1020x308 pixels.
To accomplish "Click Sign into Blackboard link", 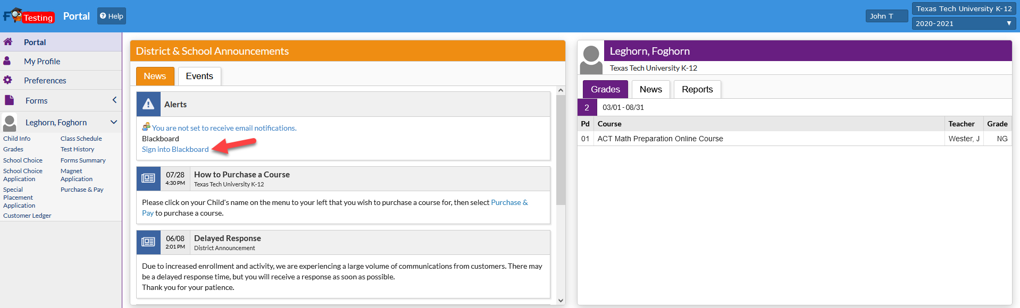I will (x=175, y=149).
